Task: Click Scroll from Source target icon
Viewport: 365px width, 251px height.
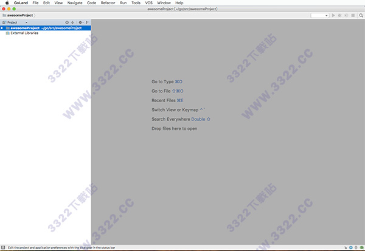Action: (x=67, y=22)
